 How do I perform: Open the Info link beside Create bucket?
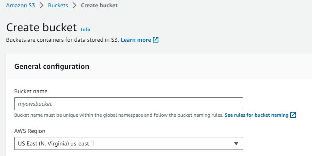pos(85,30)
